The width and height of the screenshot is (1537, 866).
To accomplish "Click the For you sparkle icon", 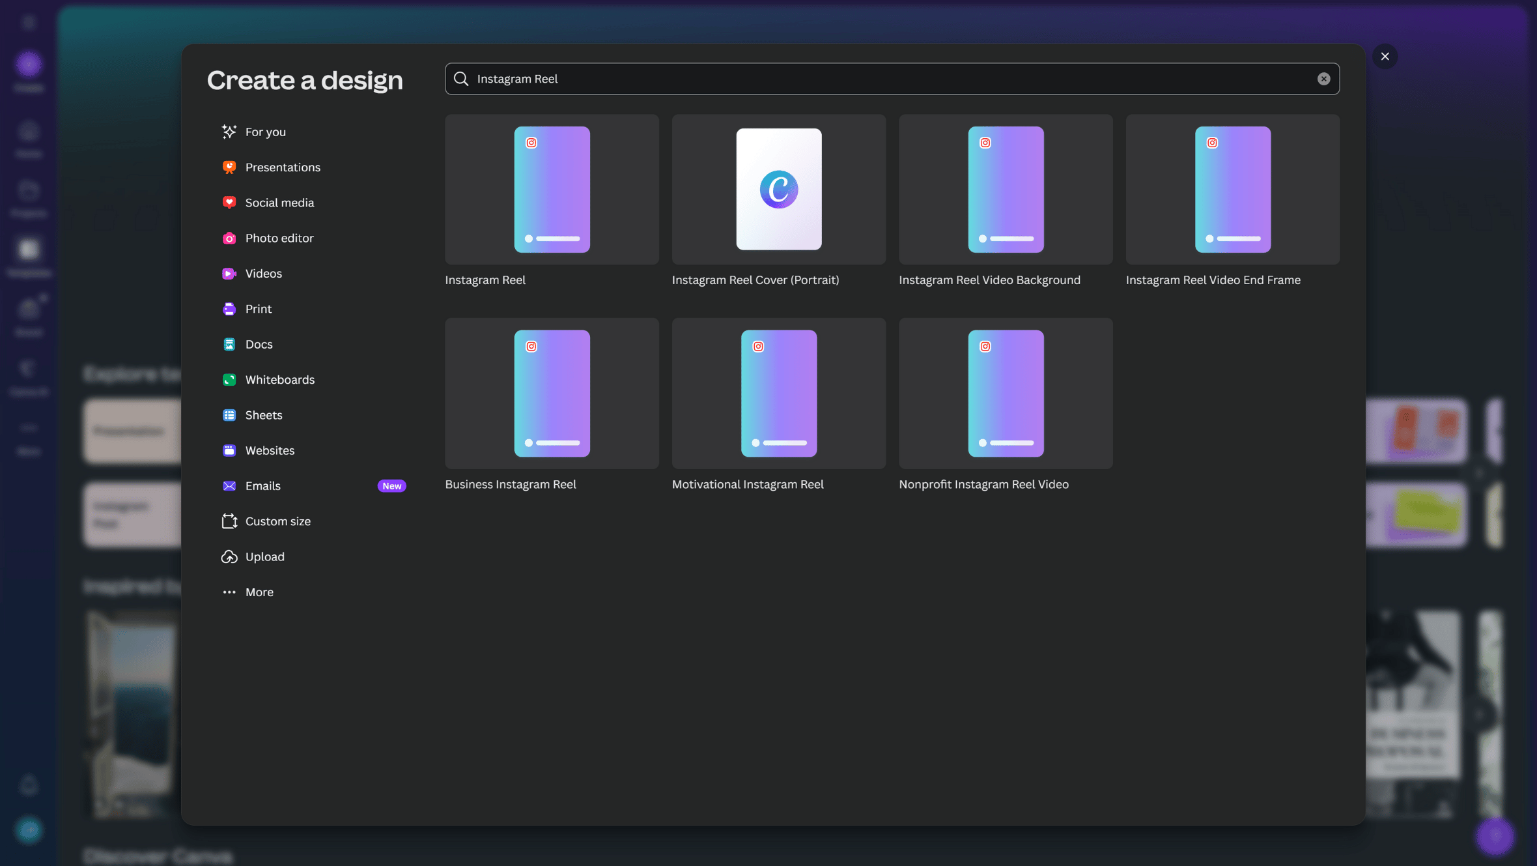I will click(229, 132).
